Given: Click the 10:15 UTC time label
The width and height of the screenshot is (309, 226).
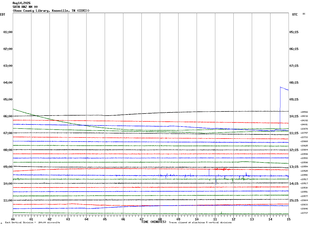Looking at the screenshot, I should (x=294, y=116).
